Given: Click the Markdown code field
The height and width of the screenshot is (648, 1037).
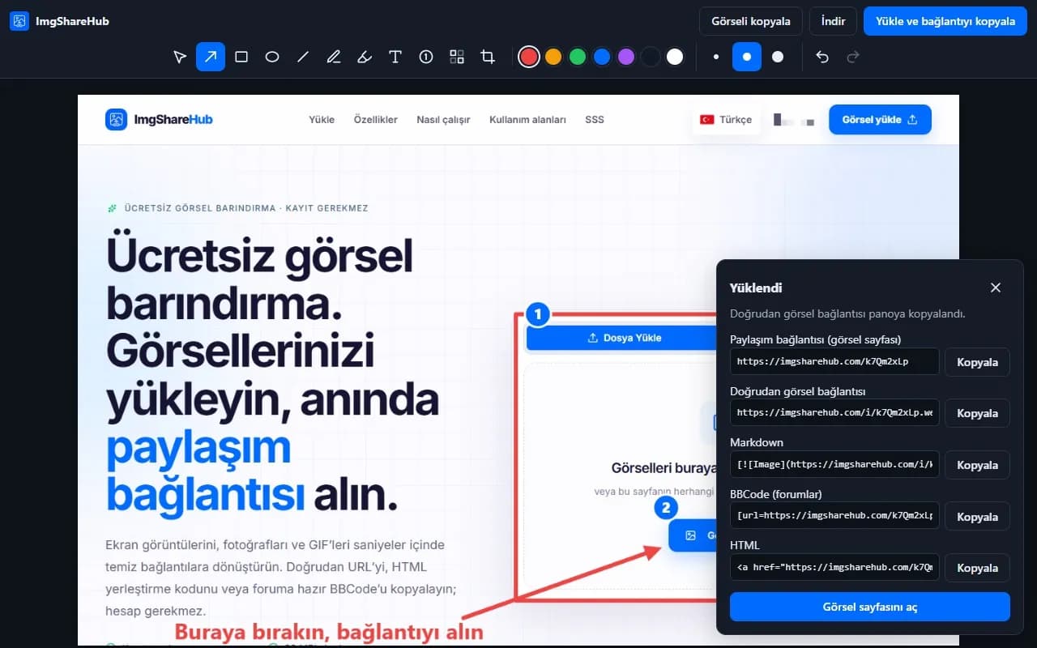Looking at the screenshot, I should point(834,464).
